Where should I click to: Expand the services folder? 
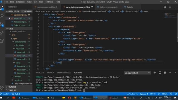(x=19, y=80)
